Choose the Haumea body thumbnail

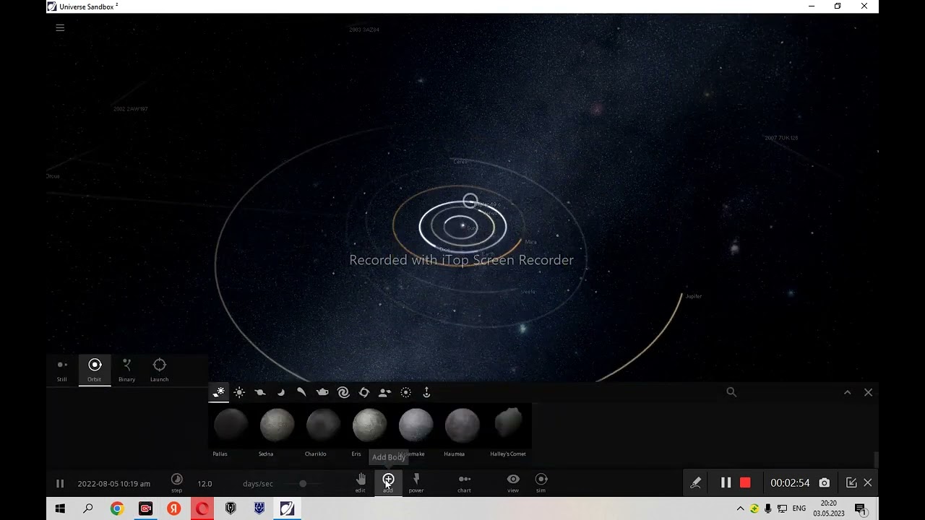click(462, 425)
